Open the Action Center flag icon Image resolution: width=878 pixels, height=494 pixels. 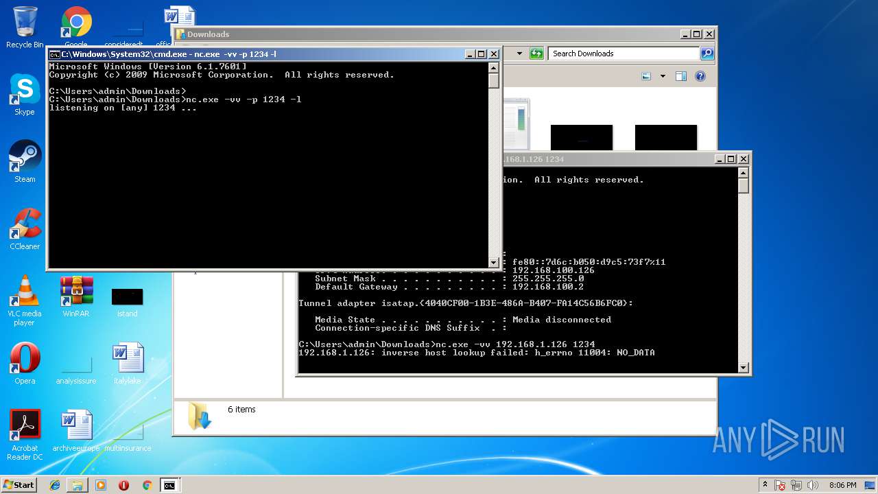(x=780, y=485)
